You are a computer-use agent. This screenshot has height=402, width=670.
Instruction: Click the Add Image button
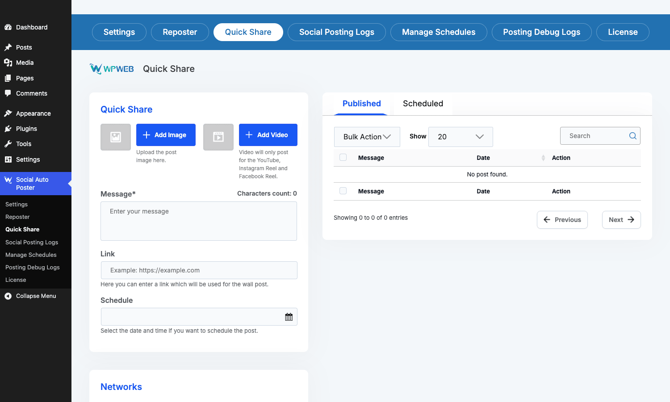[x=166, y=135]
